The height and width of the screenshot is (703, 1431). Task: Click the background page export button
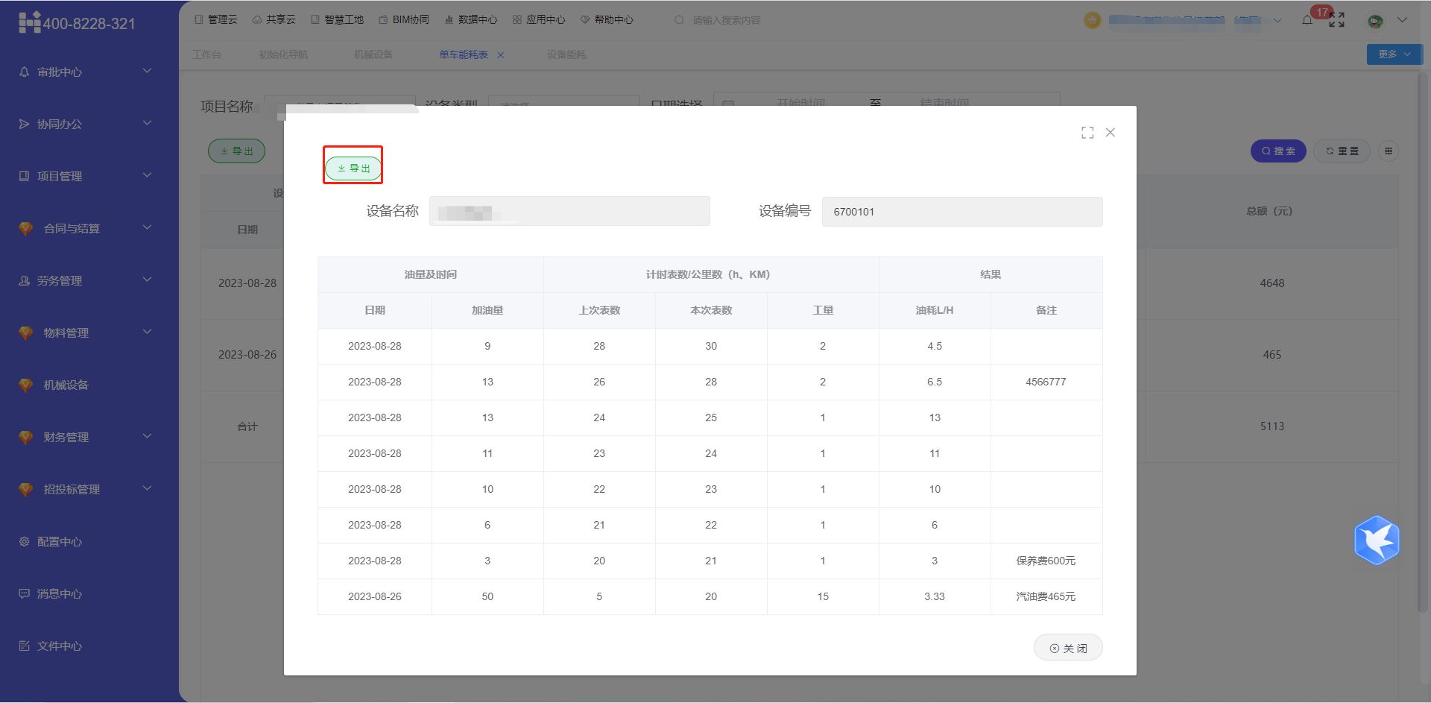tap(236, 151)
